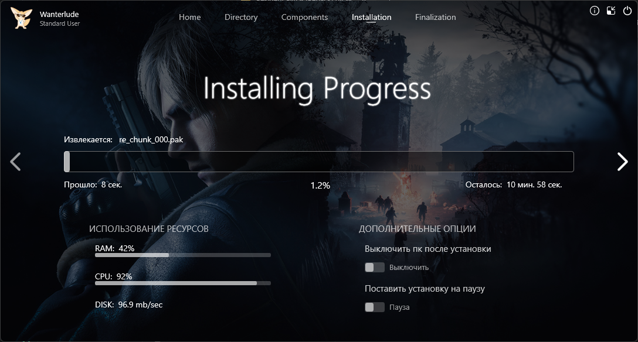Click the minimize-to-compact window icon
This screenshot has width=638, height=342.
(611, 11)
